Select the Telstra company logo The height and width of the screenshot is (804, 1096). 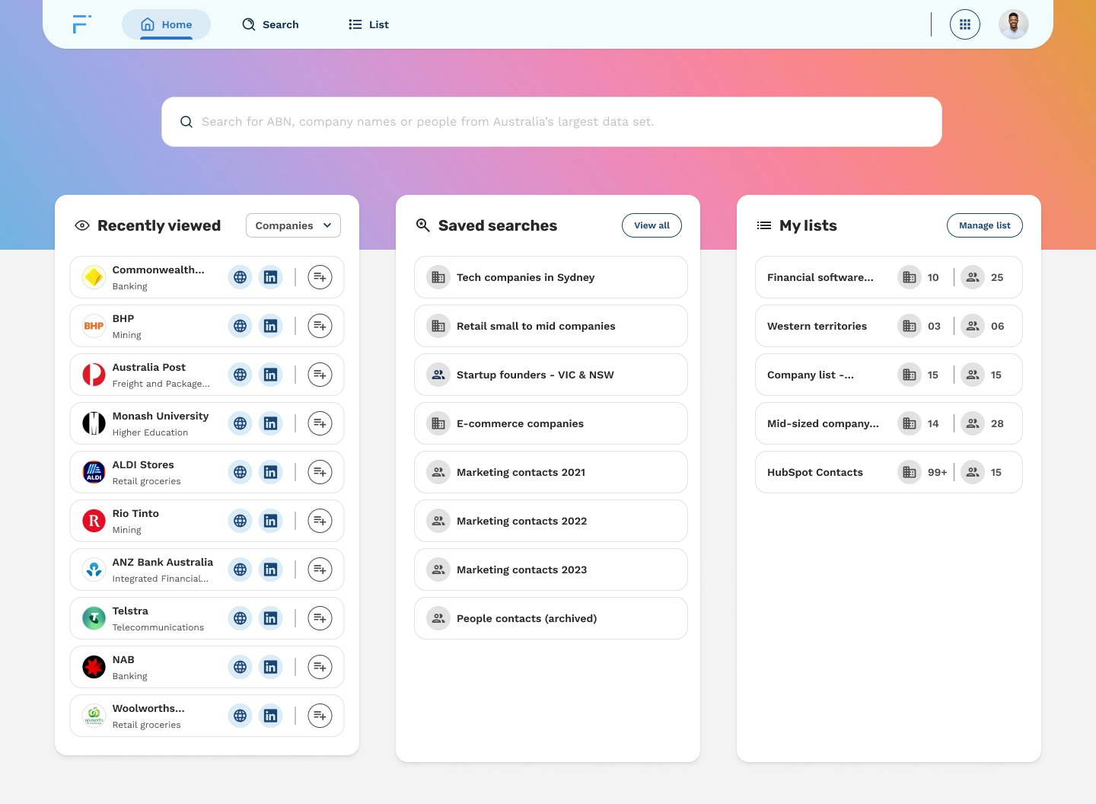point(94,618)
